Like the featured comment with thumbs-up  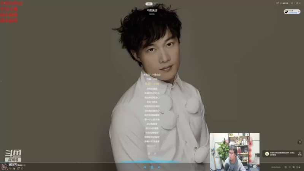click(299, 154)
